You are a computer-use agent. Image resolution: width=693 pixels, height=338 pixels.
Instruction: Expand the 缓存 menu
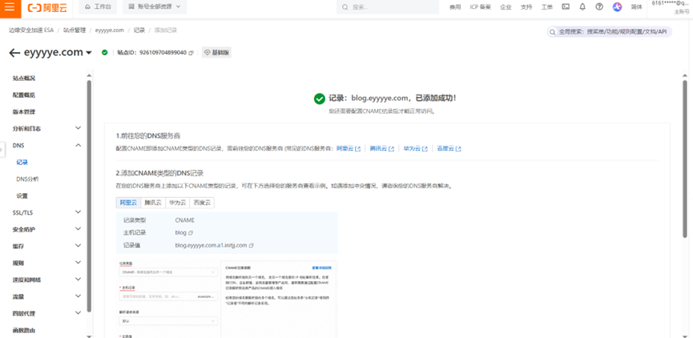(x=79, y=246)
